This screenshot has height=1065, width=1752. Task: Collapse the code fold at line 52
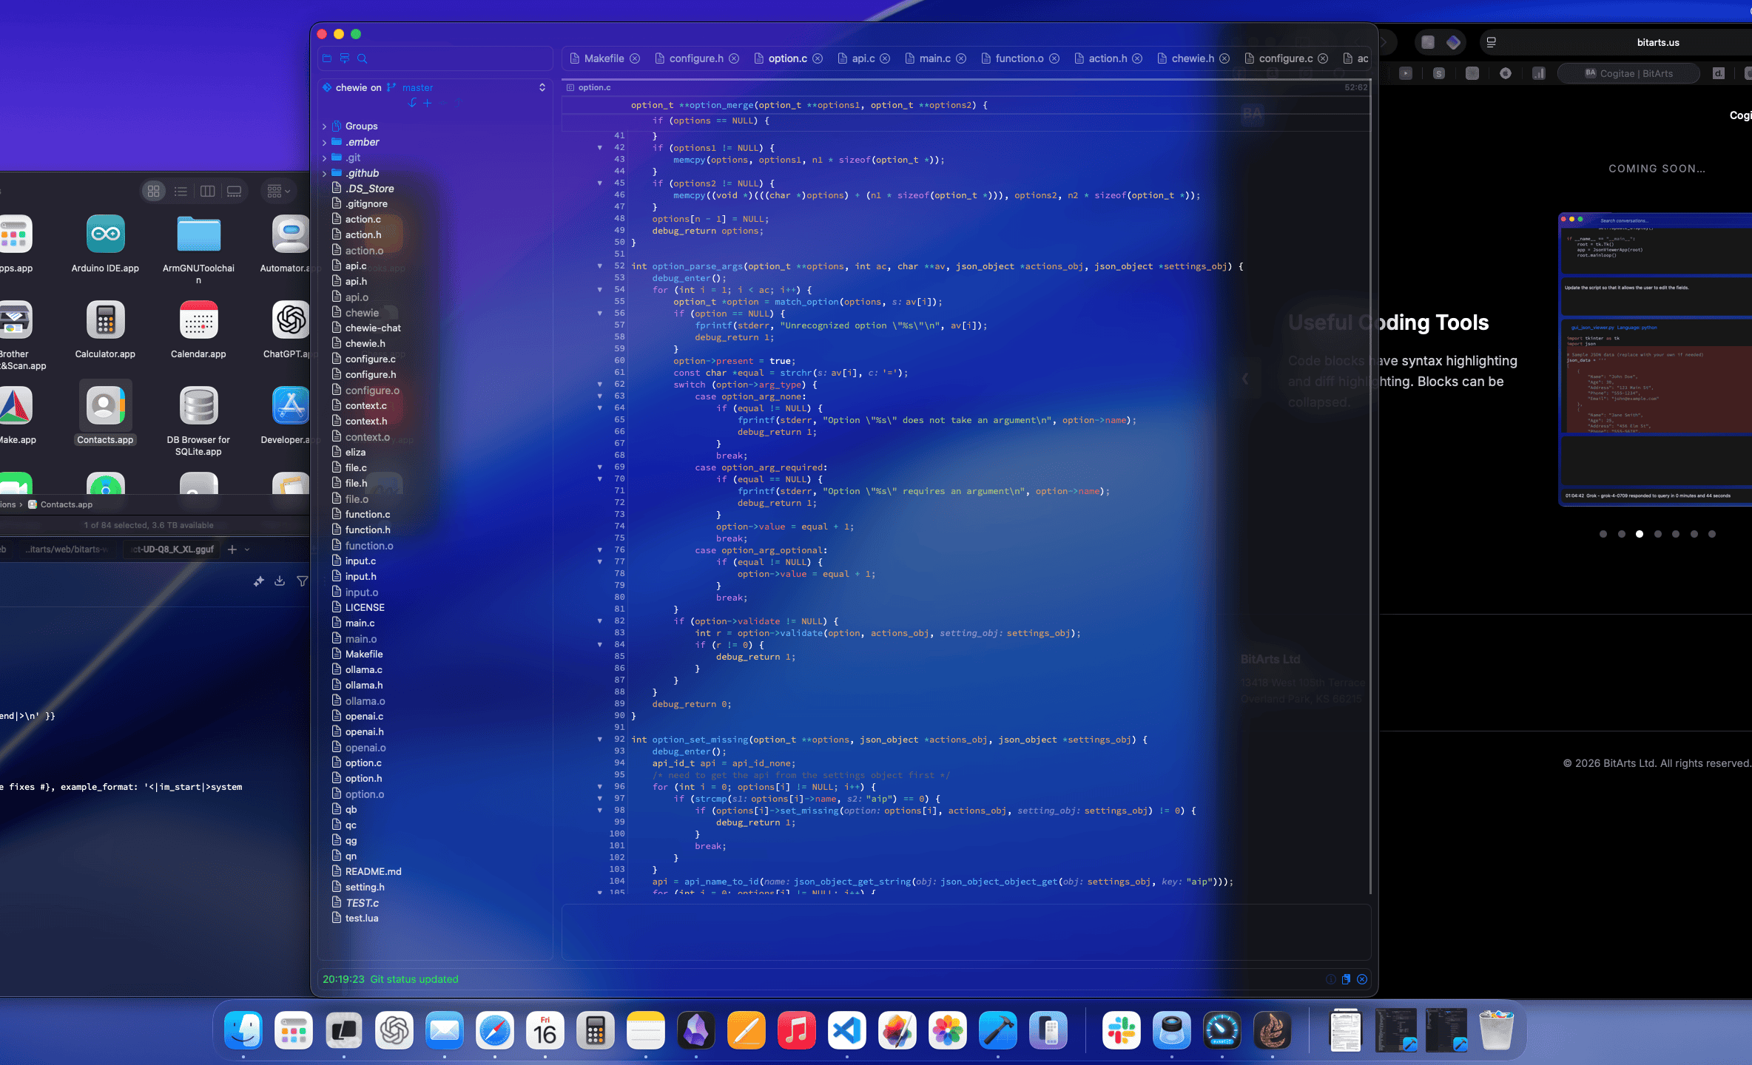(599, 266)
